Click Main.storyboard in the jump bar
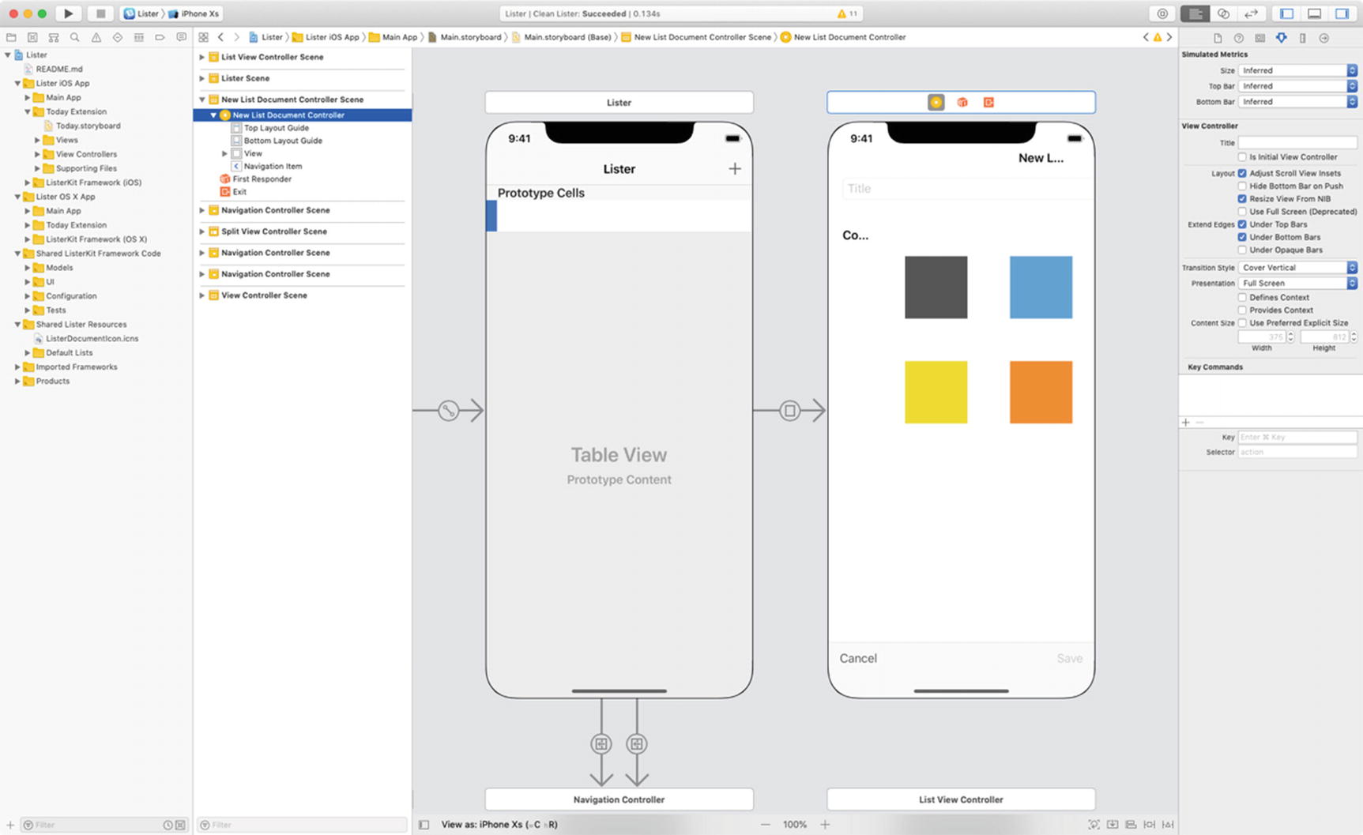The image size is (1363, 835). [x=465, y=37]
